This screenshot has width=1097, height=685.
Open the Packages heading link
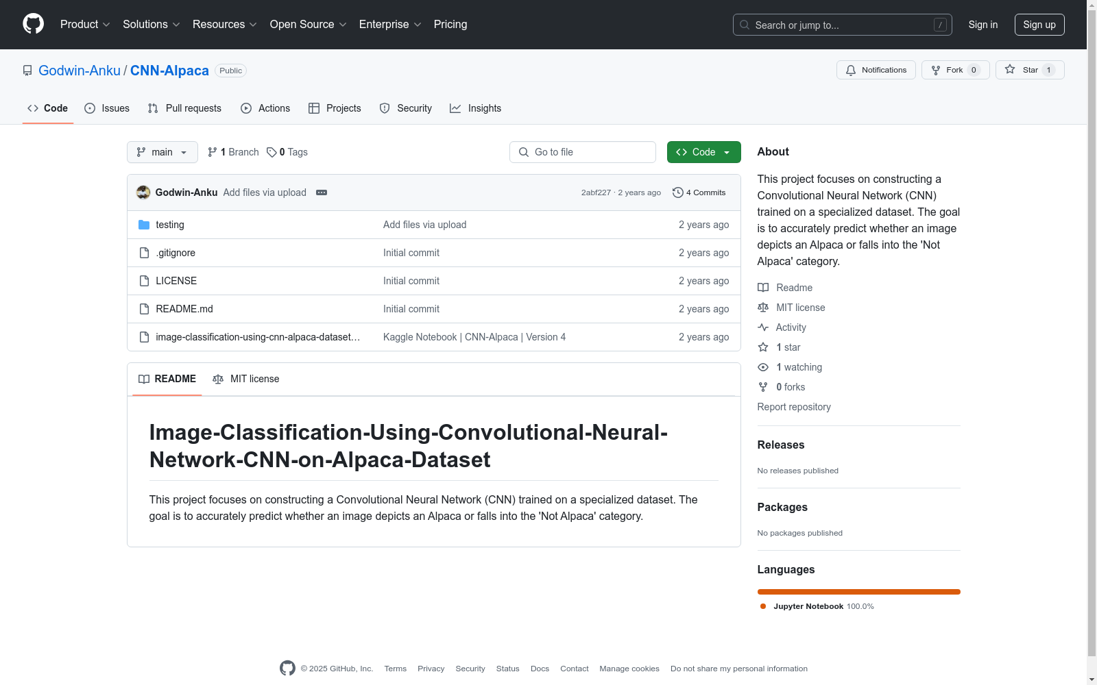(782, 507)
